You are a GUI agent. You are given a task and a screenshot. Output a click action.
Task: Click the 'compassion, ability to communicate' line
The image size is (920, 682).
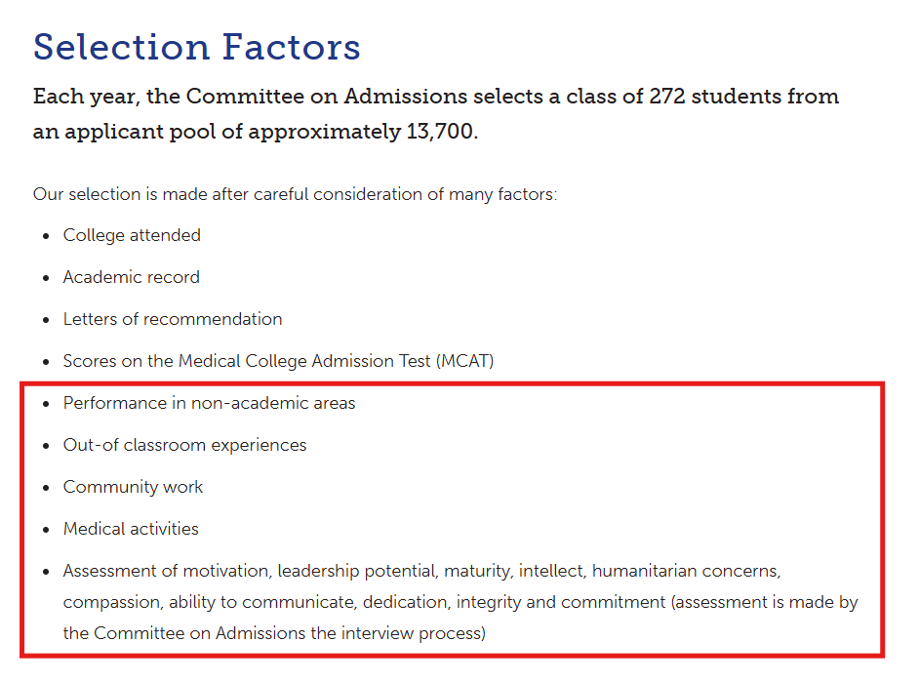coord(460,602)
